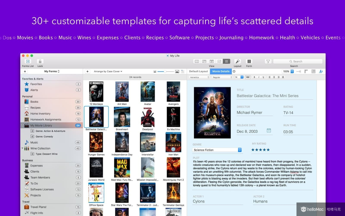Toggle the record notes list icon
The width and height of the screenshot is (345, 216).
coord(183,72)
